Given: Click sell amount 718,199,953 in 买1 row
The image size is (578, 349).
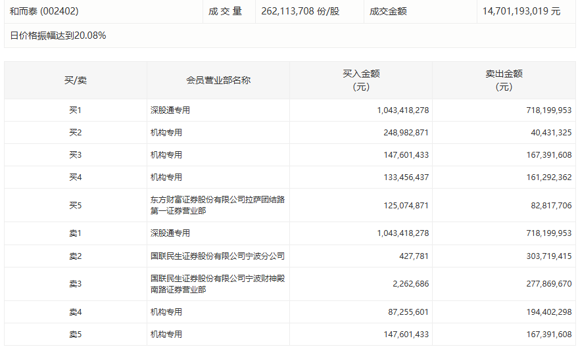Looking at the screenshot, I should (549, 110).
